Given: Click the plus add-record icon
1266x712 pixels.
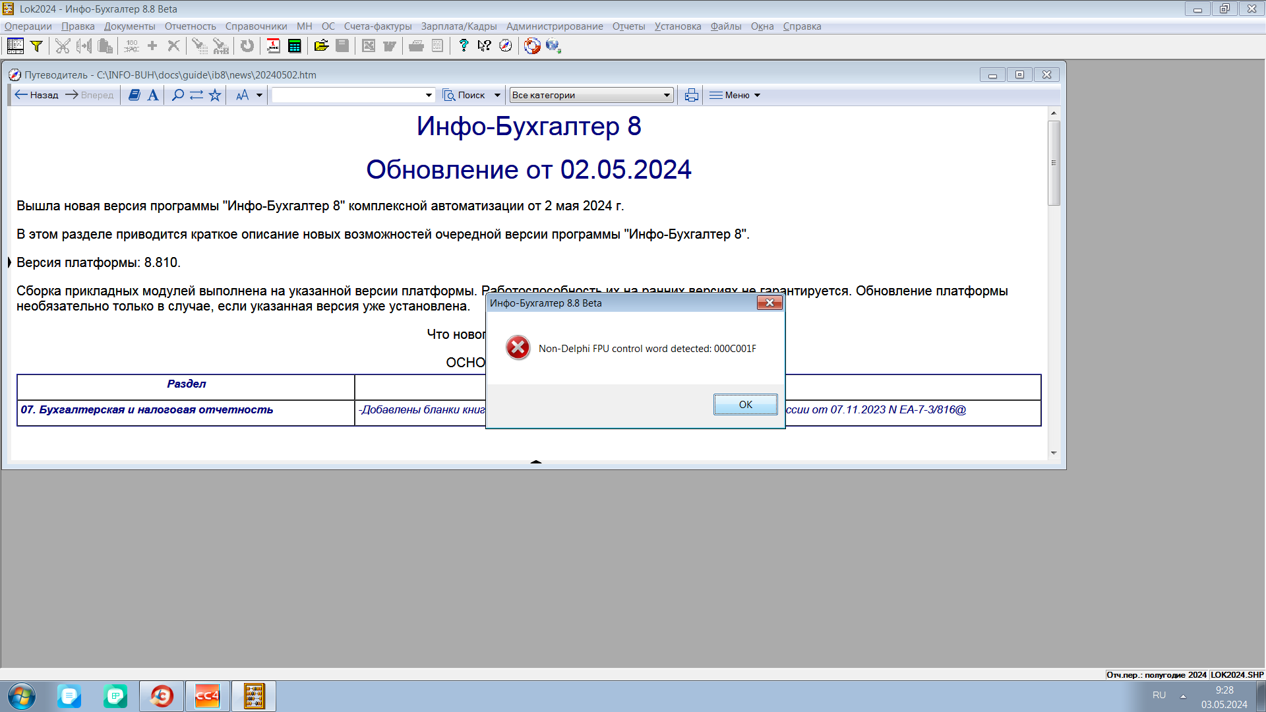Looking at the screenshot, I should [x=152, y=45].
